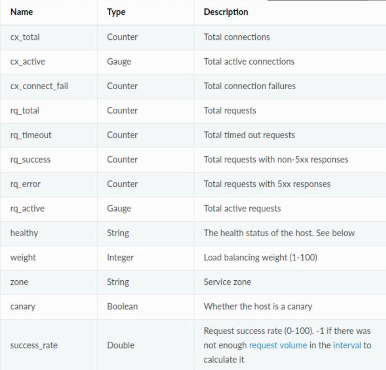Image resolution: width=386 pixels, height=370 pixels.
Task: Select the rq_timeout name cell
Action: [31, 135]
